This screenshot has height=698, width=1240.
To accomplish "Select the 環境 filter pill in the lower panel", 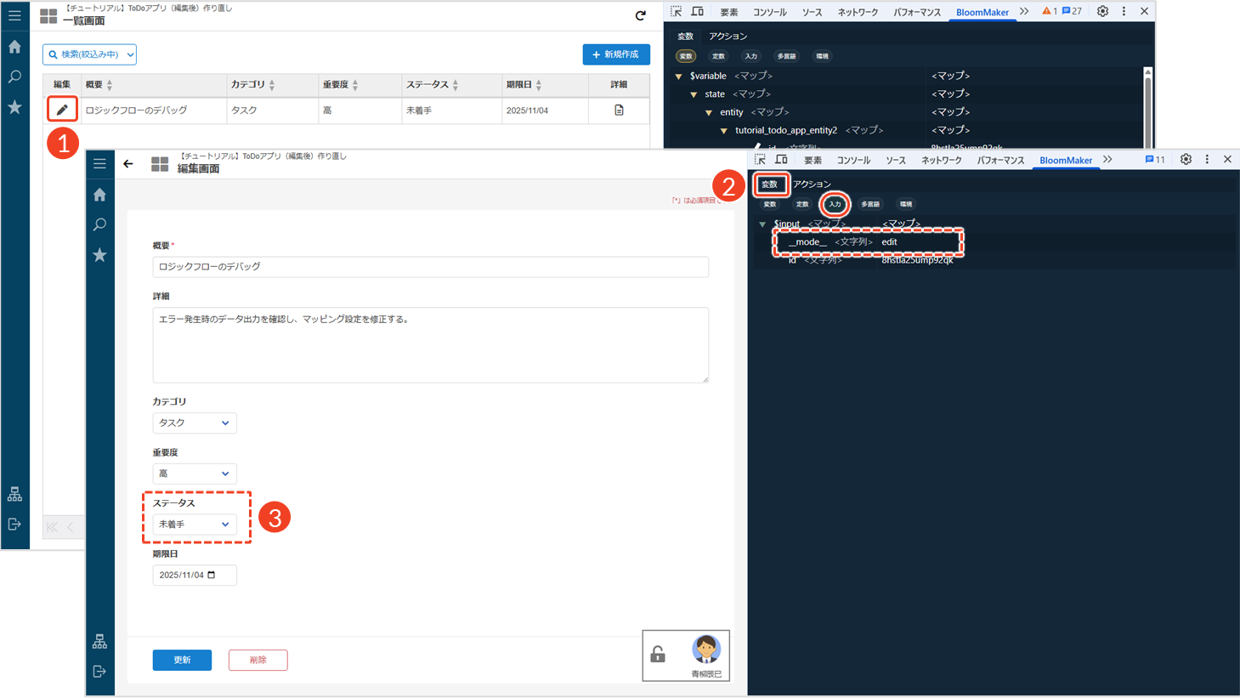I will click(x=906, y=204).
